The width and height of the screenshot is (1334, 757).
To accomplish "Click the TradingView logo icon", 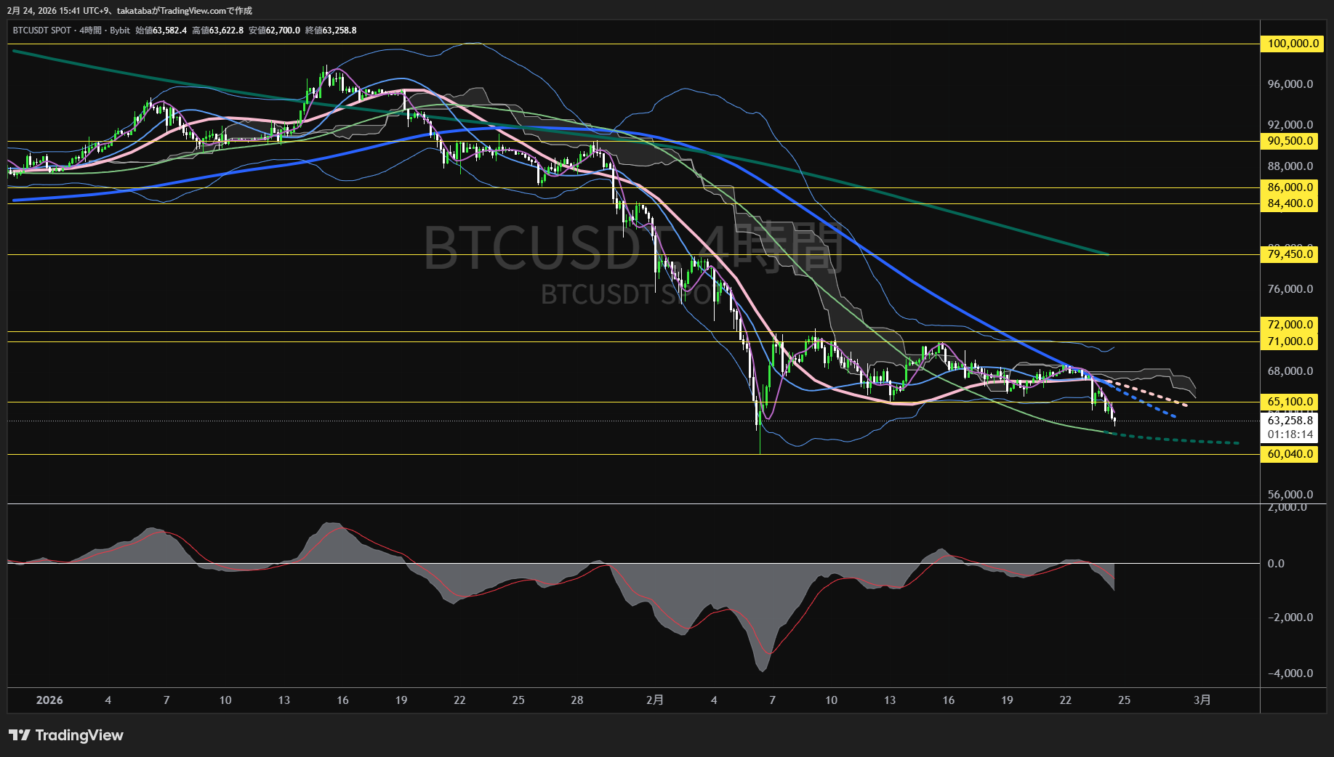I will pyautogui.click(x=20, y=735).
